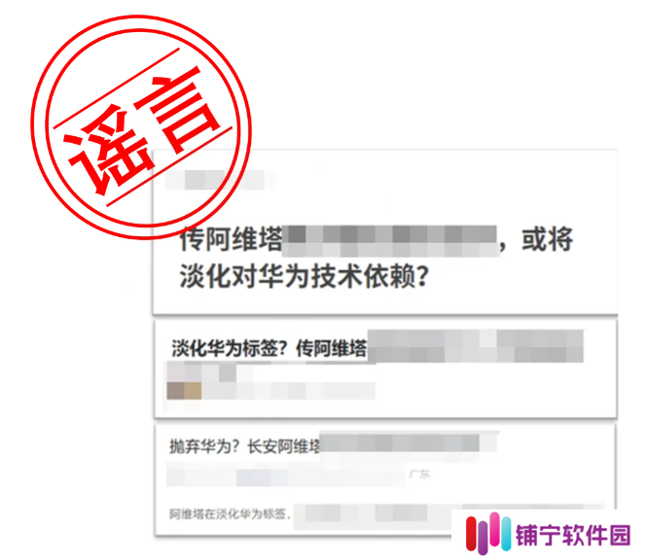Screen dimensions: 646x558
Task: Click the colorful bars logo icon
Action: pos(488,534)
